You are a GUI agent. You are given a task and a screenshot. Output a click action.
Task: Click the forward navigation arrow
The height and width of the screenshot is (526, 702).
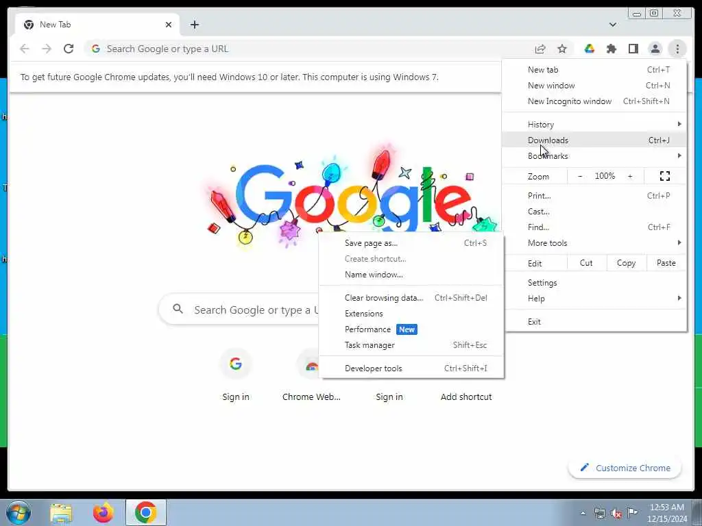(x=47, y=49)
